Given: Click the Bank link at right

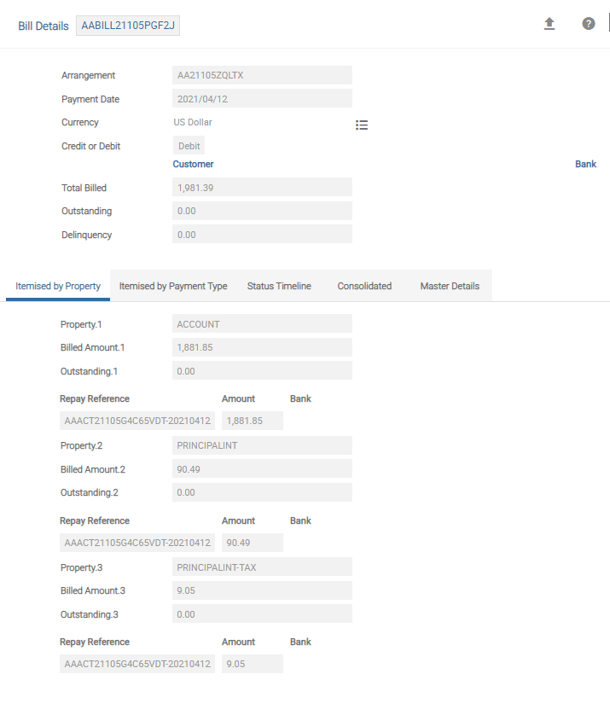Looking at the screenshot, I should click(x=585, y=164).
